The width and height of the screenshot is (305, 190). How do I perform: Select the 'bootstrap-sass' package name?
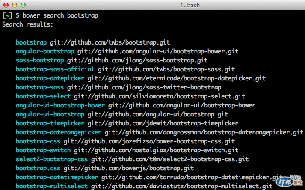[x=40, y=87]
